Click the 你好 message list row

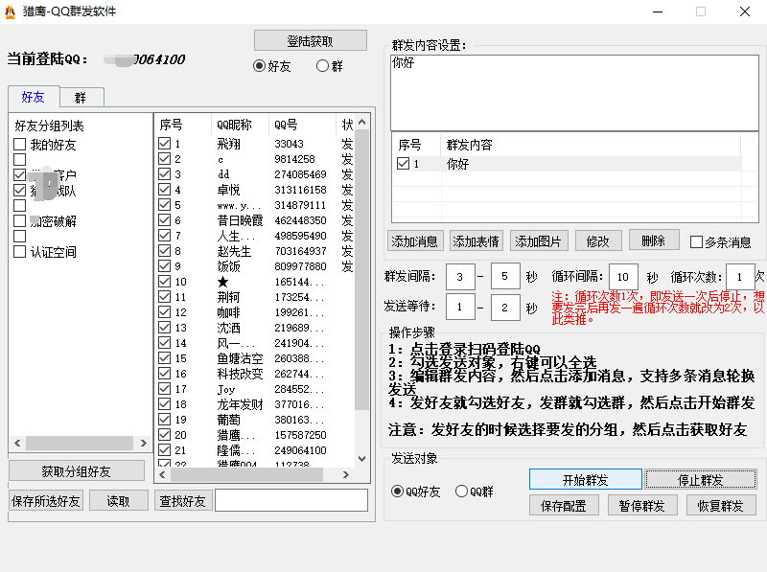[x=567, y=164]
